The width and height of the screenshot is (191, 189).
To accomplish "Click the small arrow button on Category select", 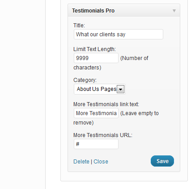I will (x=120, y=89).
